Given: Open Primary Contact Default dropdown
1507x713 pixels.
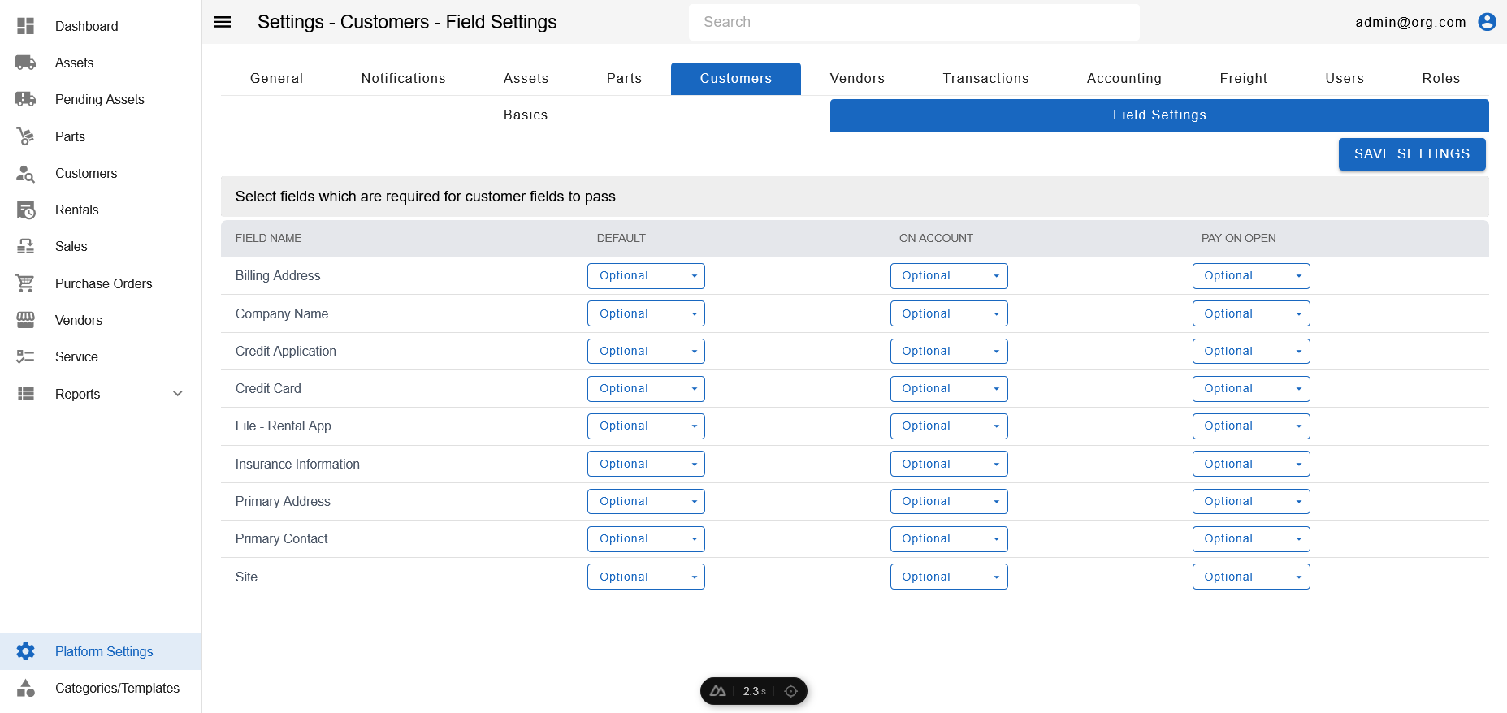Looking at the screenshot, I should (646, 539).
